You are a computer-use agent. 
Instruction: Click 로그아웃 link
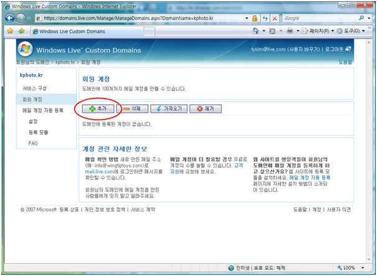click(x=335, y=49)
